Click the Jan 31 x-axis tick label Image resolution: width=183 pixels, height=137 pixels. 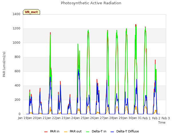(x=137, y=118)
